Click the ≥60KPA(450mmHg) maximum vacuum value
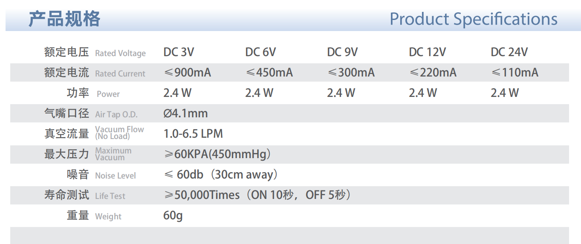The image size is (581, 244). click(x=217, y=154)
